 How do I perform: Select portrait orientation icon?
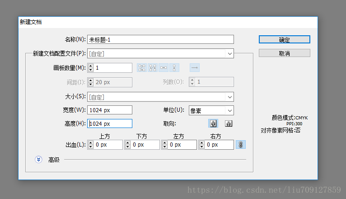(x=213, y=123)
